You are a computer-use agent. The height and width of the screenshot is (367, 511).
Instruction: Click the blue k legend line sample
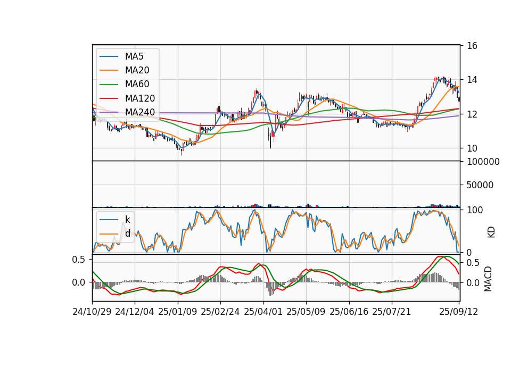(x=109, y=220)
